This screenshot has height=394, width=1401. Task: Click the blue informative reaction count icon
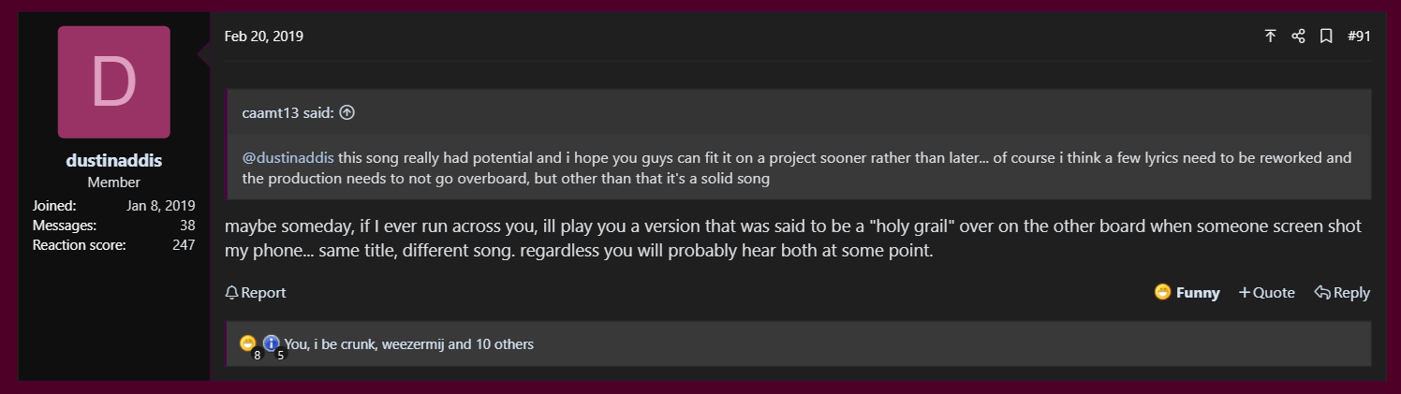[x=272, y=343]
